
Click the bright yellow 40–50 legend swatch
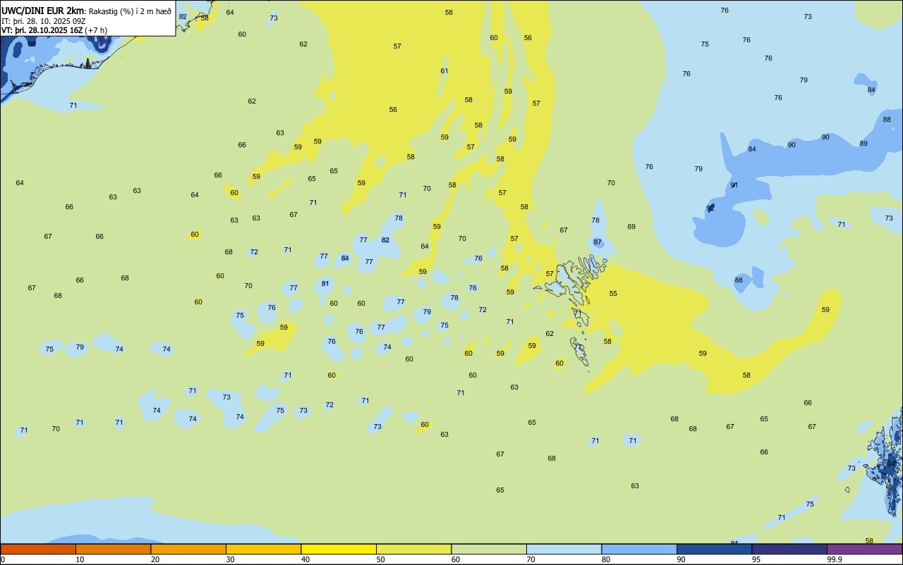point(339,549)
